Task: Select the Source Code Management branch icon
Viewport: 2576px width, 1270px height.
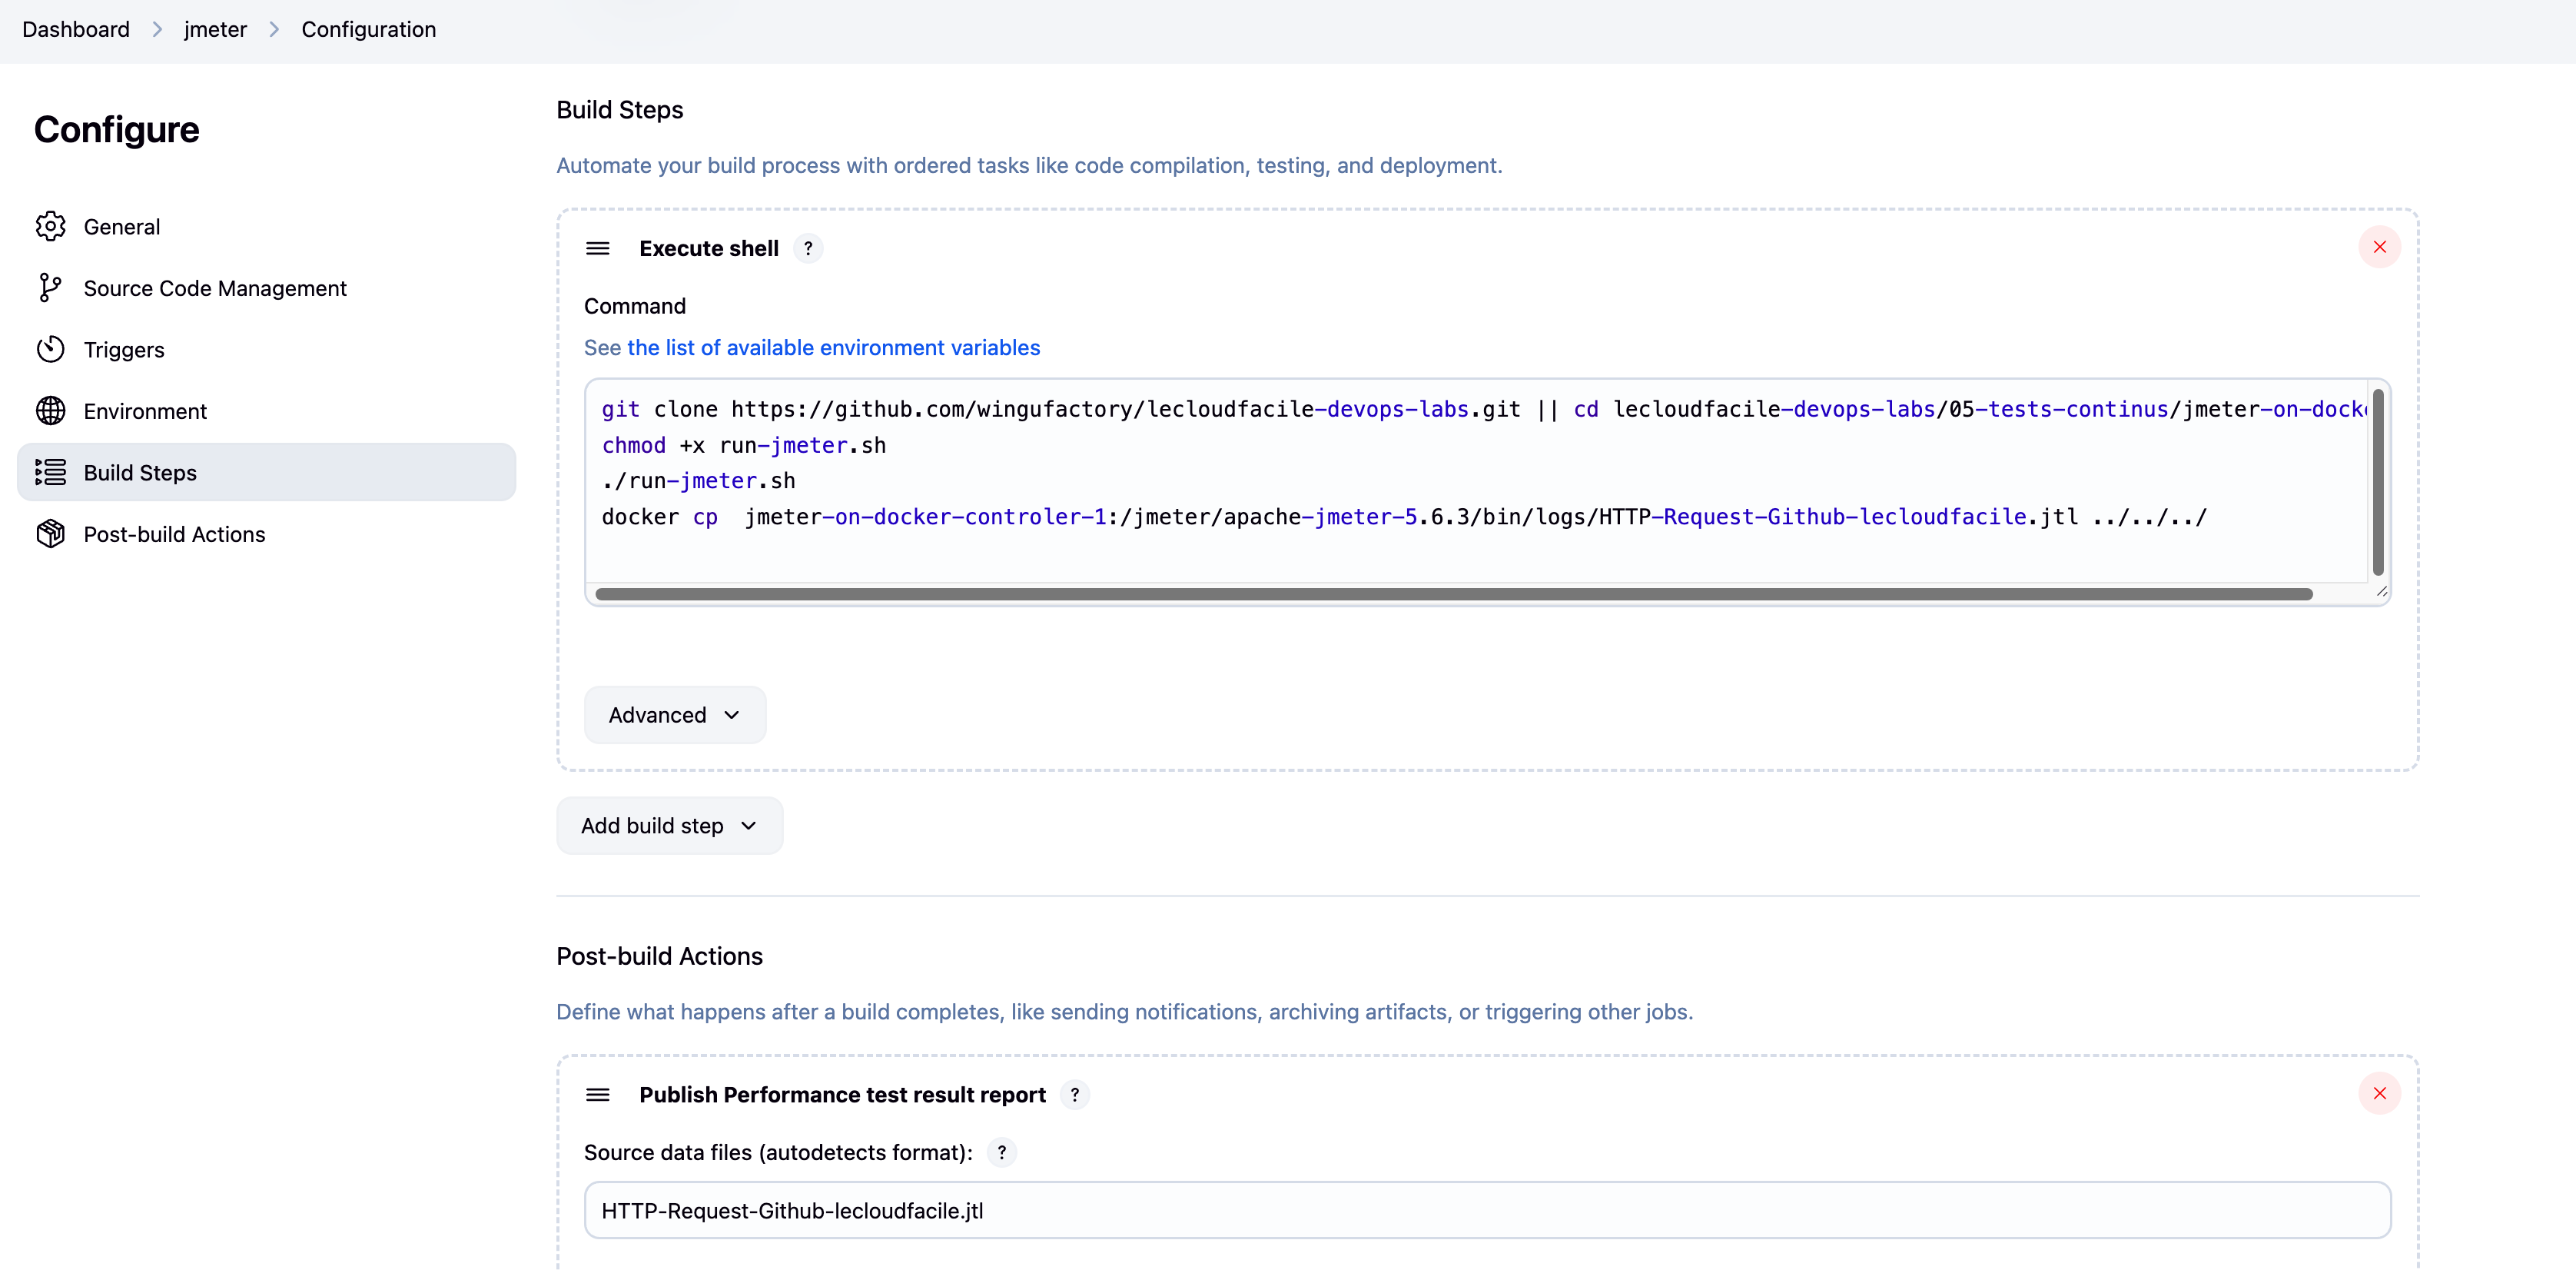Action: pos(50,288)
